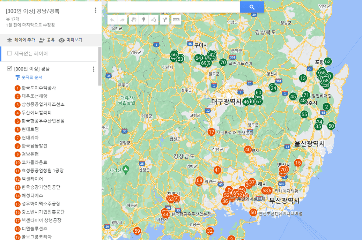Click green map marker 55
This screenshot has width=362, height=240.
coord(304,114)
